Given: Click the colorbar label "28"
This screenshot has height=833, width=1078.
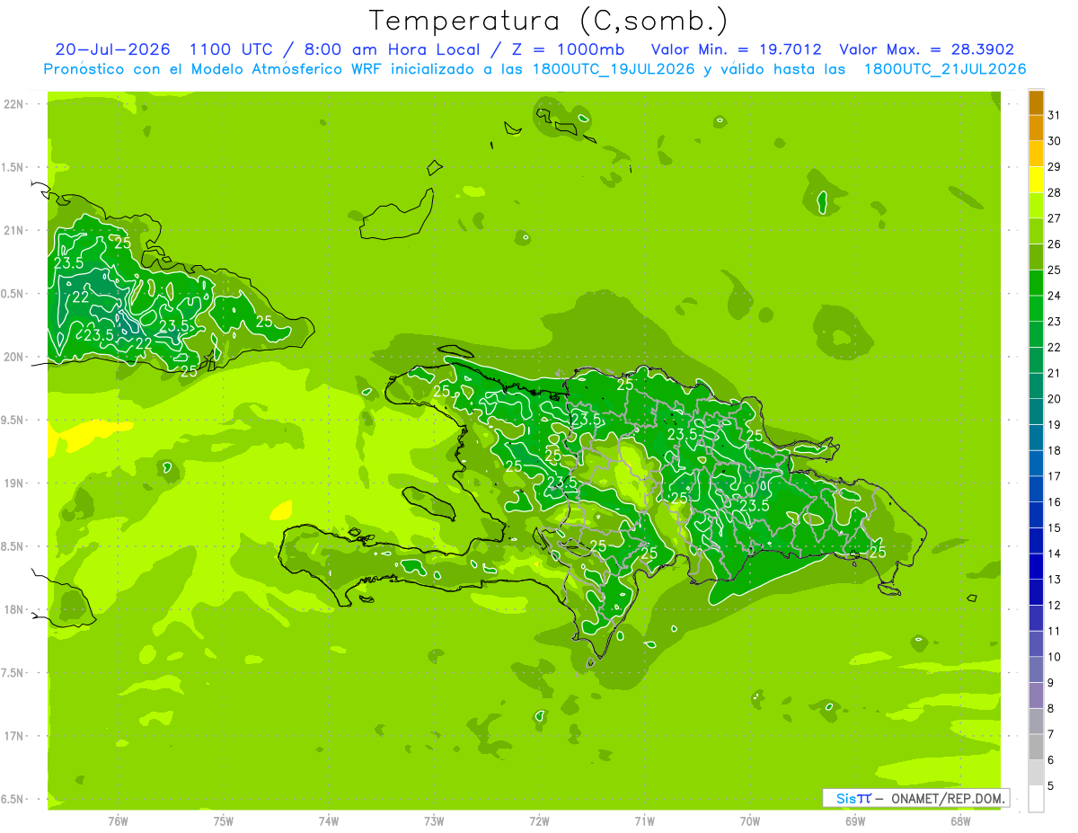Looking at the screenshot, I should coord(1055,192).
